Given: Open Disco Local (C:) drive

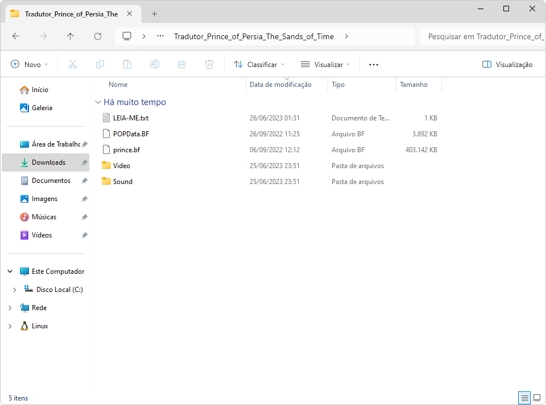Looking at the screenshot, I should tap(53, 290).
